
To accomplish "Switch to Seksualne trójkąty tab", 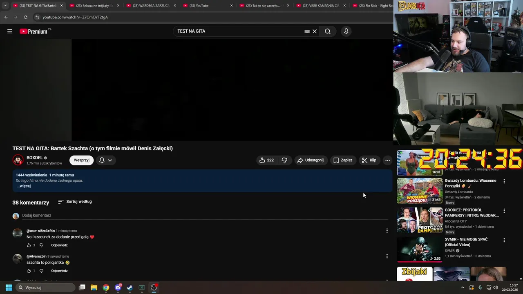I will coord(94,6).
